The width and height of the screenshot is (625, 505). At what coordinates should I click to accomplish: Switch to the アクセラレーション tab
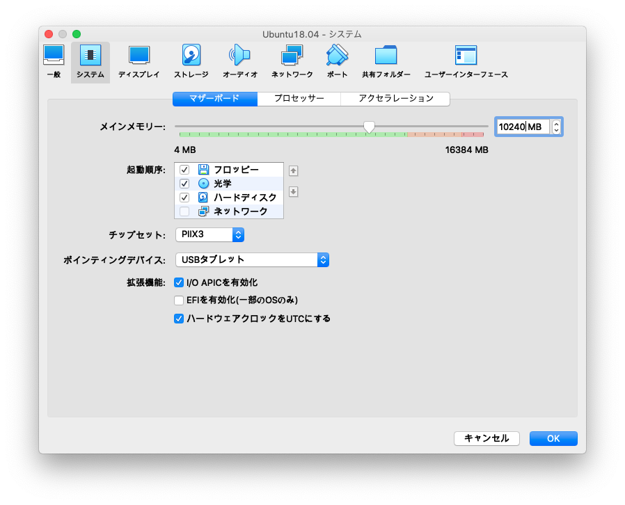coord(395,98)
